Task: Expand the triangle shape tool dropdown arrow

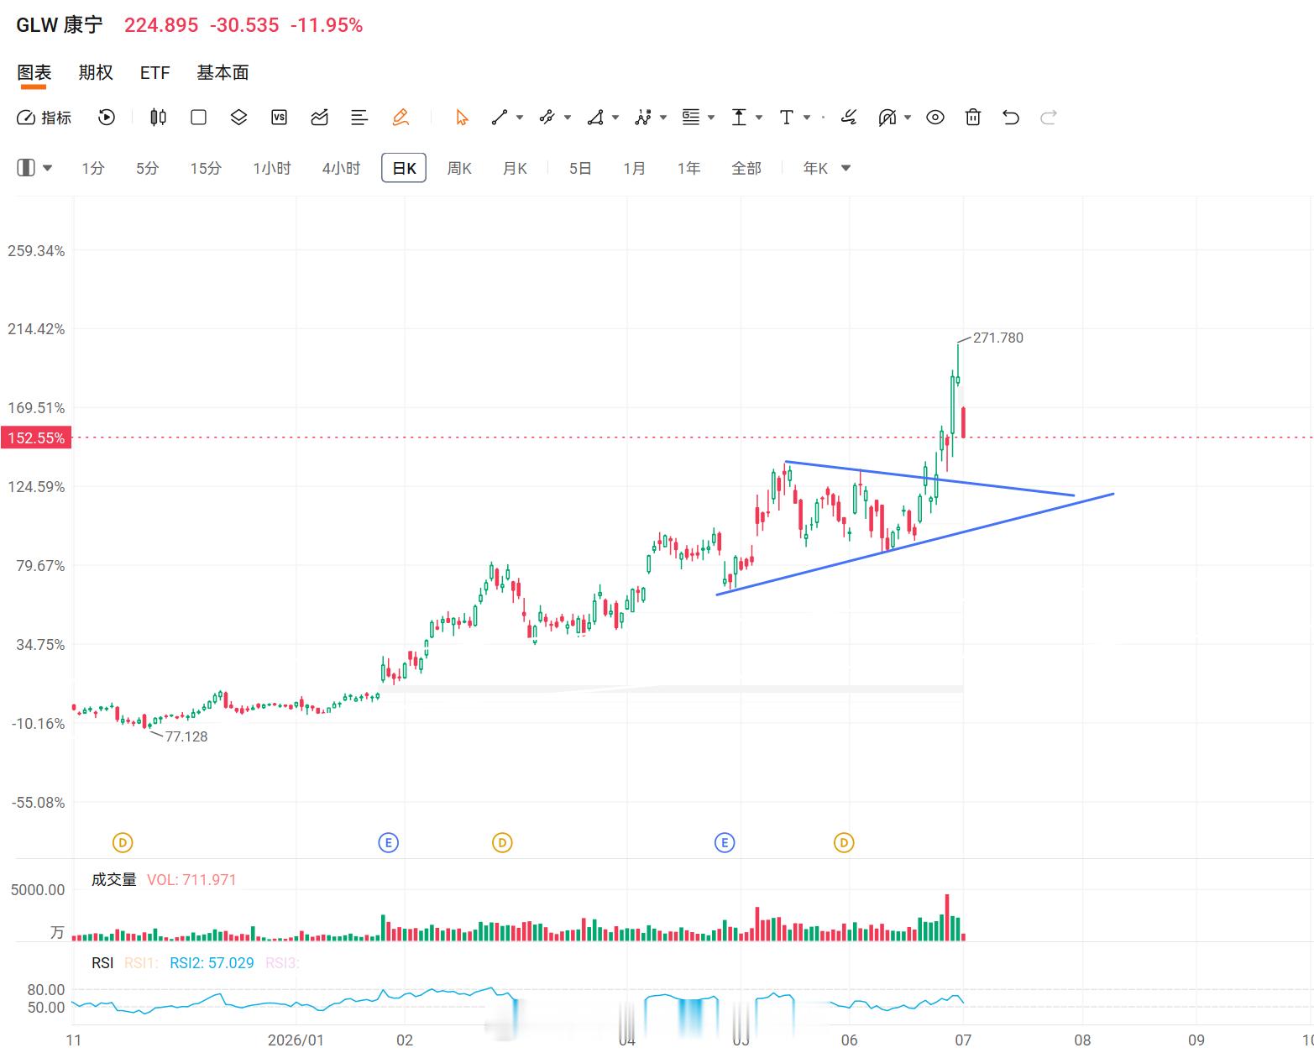Action: (x=615, y=118)
